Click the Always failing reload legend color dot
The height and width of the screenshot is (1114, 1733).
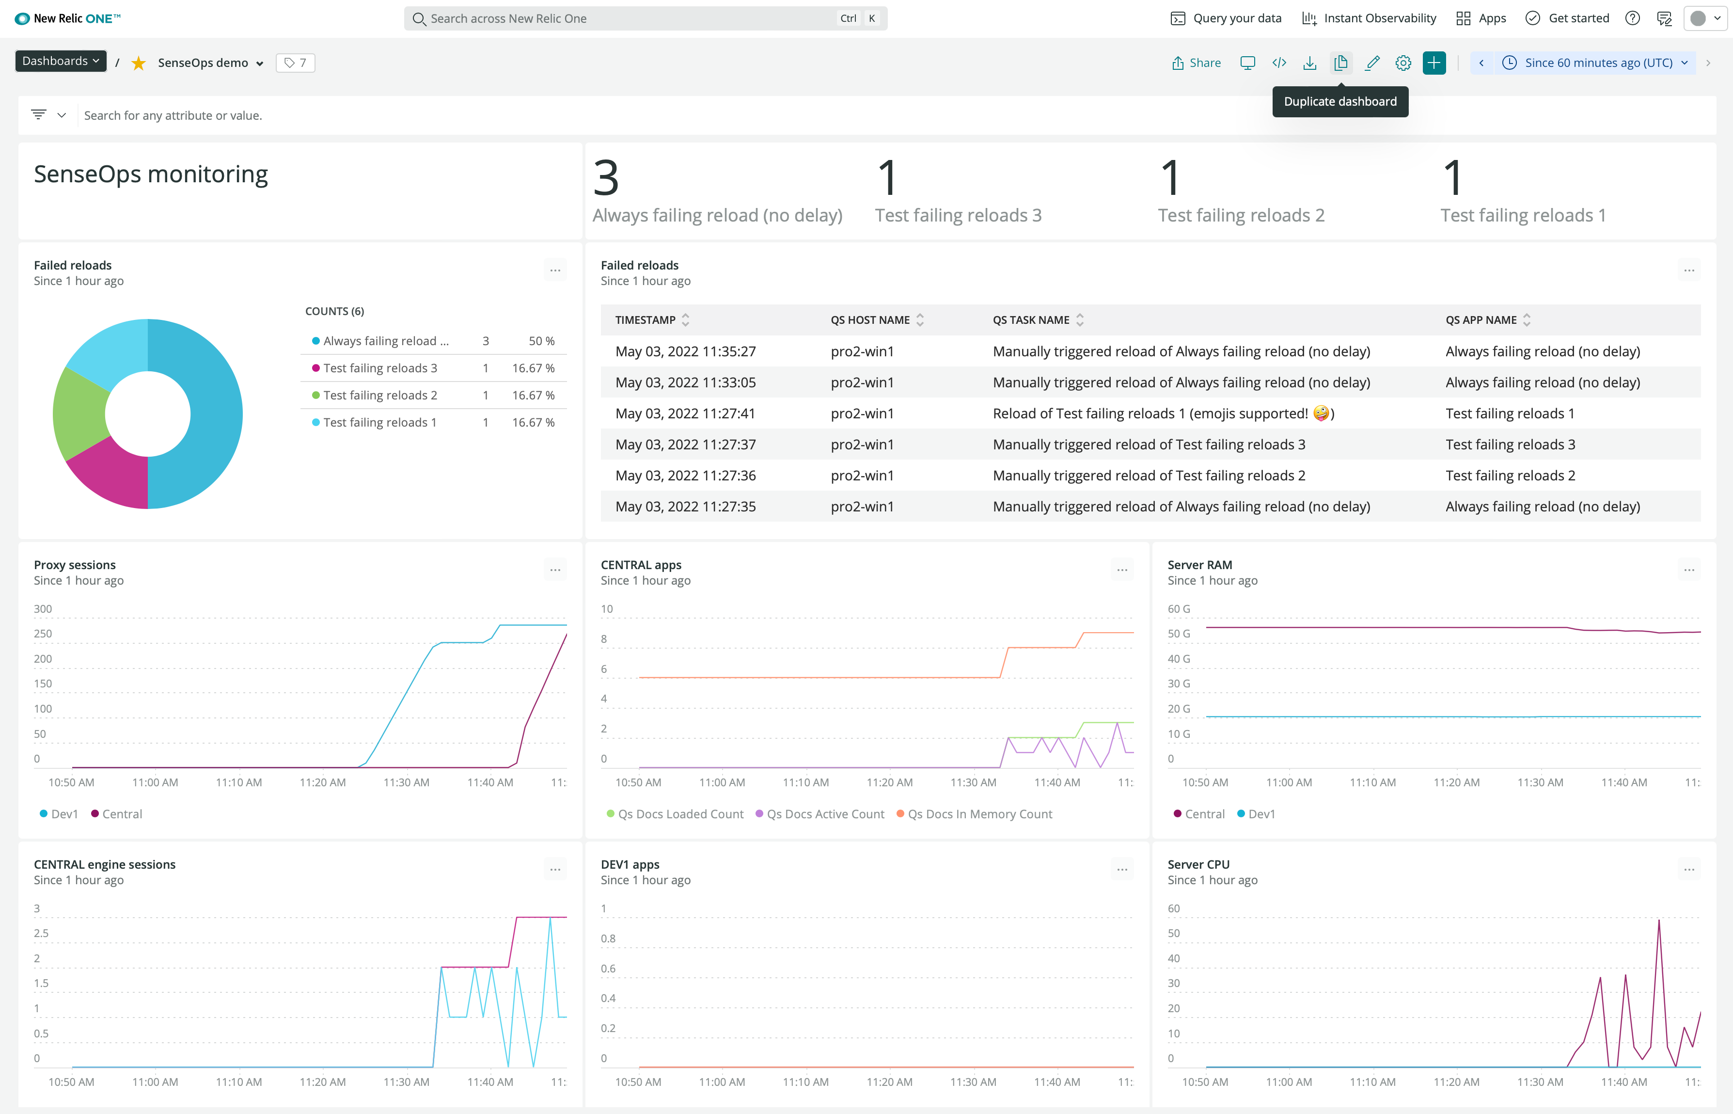(x=316, y=341)
